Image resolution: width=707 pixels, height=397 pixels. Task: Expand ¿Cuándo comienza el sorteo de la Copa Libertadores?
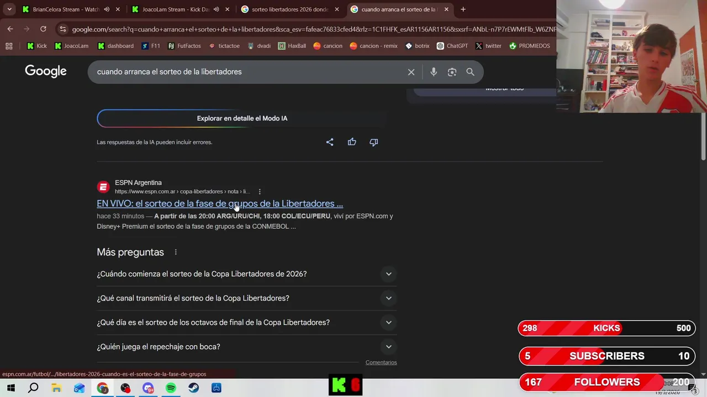(247, 274)
